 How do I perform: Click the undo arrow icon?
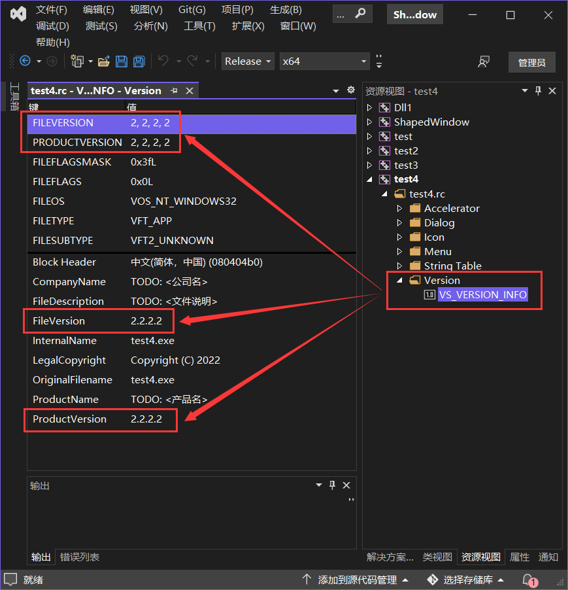[163, 61]
